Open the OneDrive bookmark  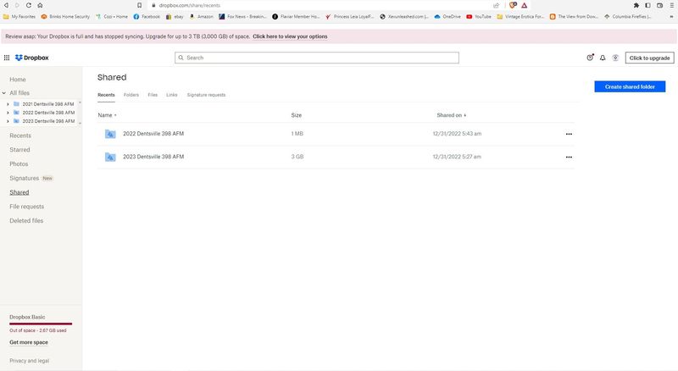click(447, 16)
